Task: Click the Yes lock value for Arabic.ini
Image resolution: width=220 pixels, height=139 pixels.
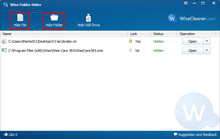Action: point(138,41)
